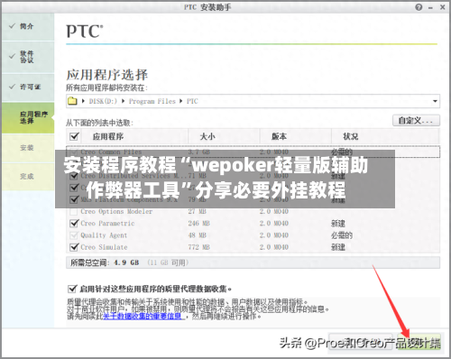
Task: Go to the 软件协议 step in sidebar
Action: (x=28, y=57)
